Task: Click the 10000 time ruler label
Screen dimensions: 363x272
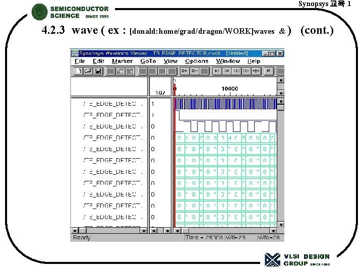Action: pos(230,89)
